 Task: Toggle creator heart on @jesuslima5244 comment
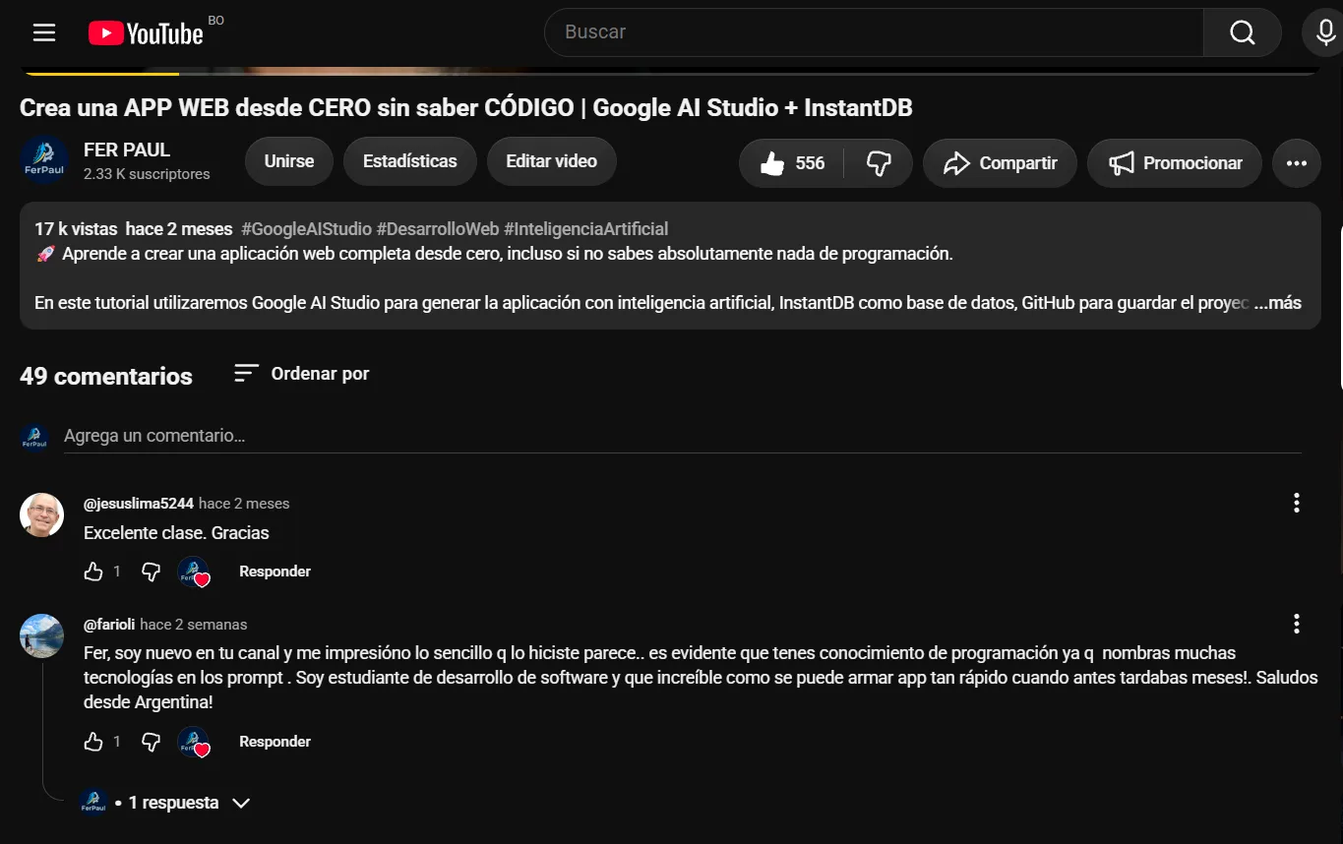coord(194,573)
